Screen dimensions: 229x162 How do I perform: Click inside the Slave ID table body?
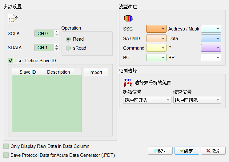coord(47,103)
